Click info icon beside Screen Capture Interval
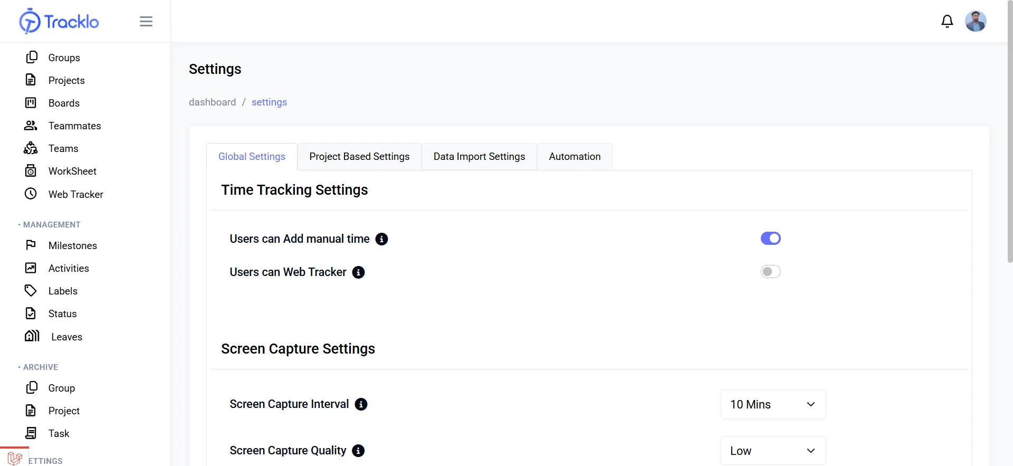Image resolution: width=1013 pixels, height=466 pixels. pyautogui.click(x=361, y=404)
